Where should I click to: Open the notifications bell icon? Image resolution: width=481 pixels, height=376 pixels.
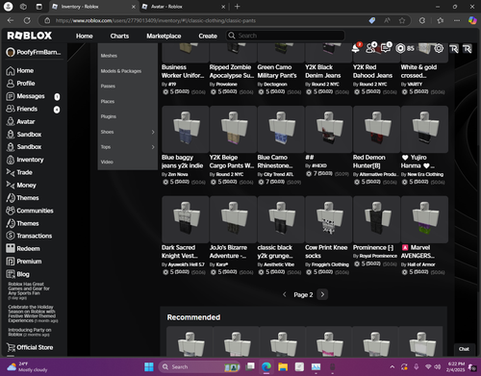point(355,48)
